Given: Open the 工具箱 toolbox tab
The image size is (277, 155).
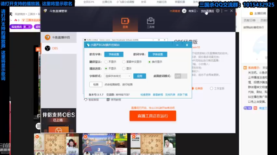Looking at the screenshot, I should [x=151, y=23].
